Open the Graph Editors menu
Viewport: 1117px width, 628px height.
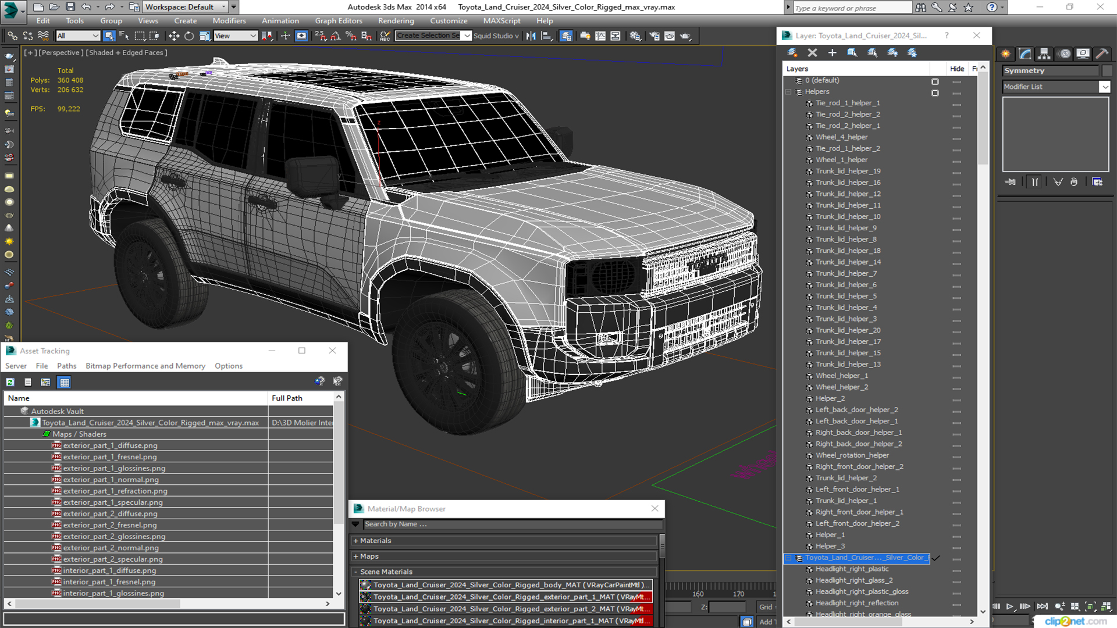339,20
